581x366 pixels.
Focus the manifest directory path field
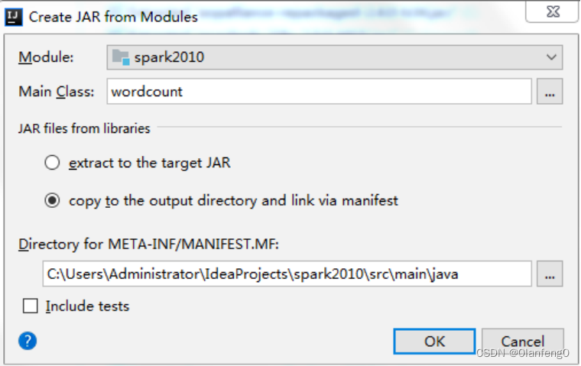pos(287,274)
